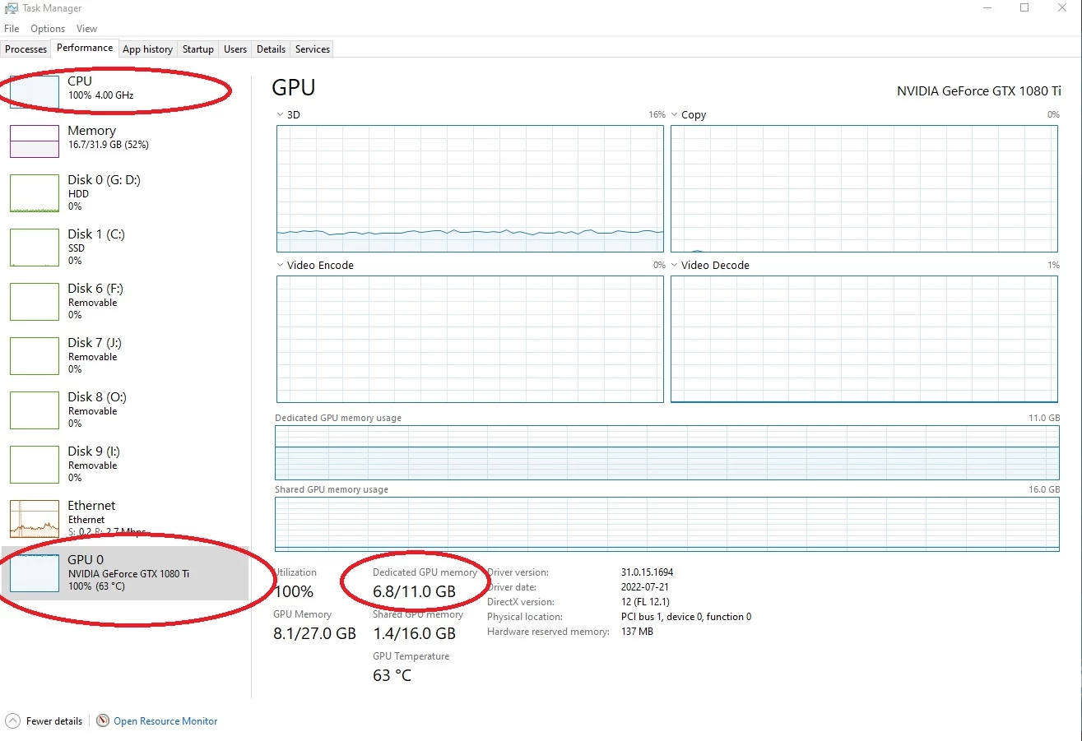Viewport: 1082px width, 741px height.
Task: Click the Shared GPU memory usage graph
Action: click(667, 524)
